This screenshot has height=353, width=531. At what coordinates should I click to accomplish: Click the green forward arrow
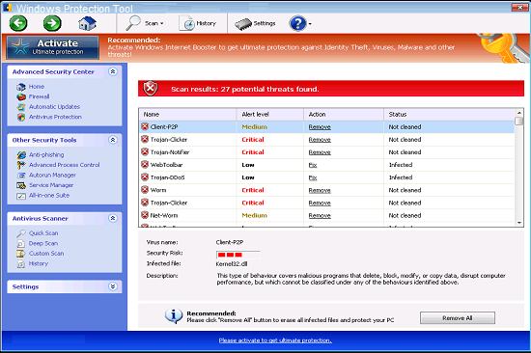52,23
